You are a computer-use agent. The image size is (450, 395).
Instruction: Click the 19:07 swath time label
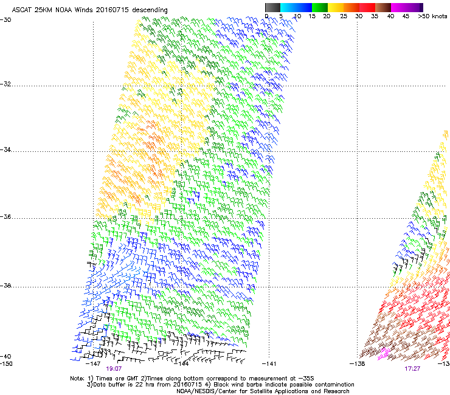114,369
